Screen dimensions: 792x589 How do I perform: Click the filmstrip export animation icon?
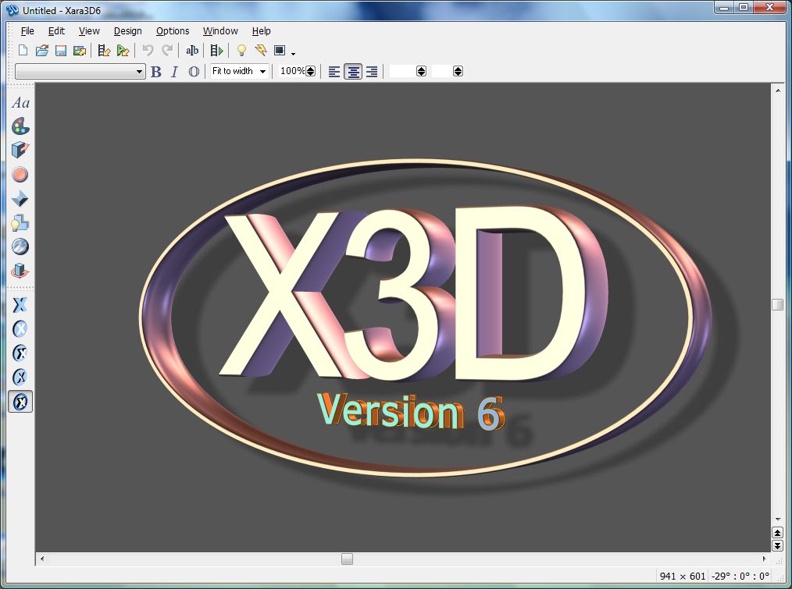(104, 51)
